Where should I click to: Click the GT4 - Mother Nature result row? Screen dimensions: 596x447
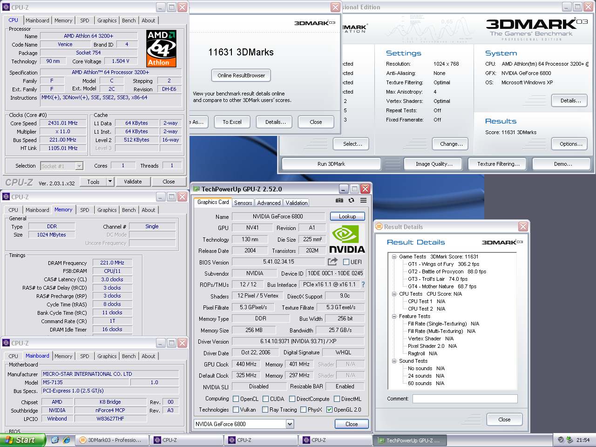pyautogui.click(x=442, y=286)
